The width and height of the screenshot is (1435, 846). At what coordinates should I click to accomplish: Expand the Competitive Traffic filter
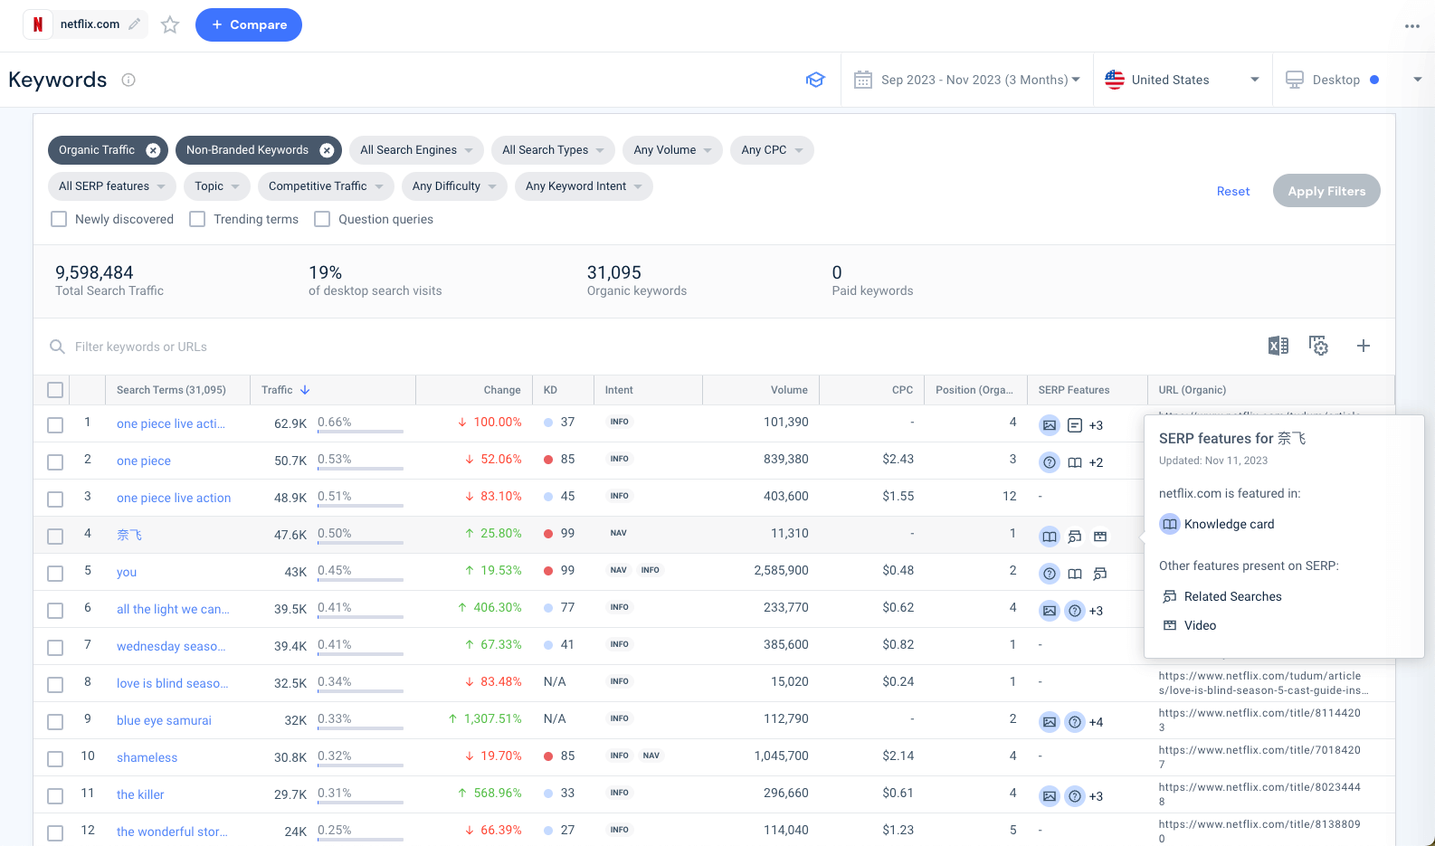(x=326, y=186)
